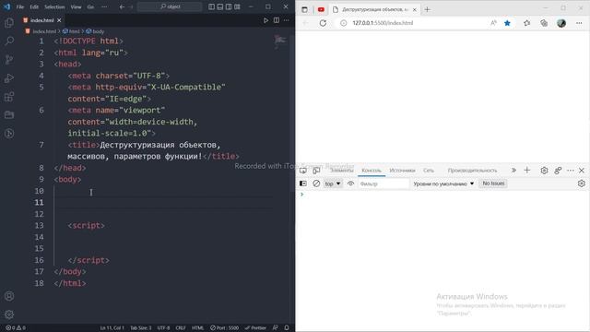The image size is (590, 332).
Task: Toggle the primary side bar layout icon
Action: point(211,6)
